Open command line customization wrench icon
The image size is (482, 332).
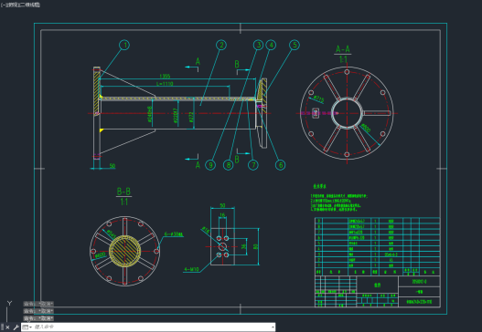16,327
